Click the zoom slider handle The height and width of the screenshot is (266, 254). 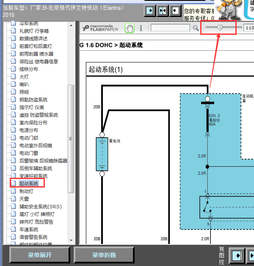point(220,27)
